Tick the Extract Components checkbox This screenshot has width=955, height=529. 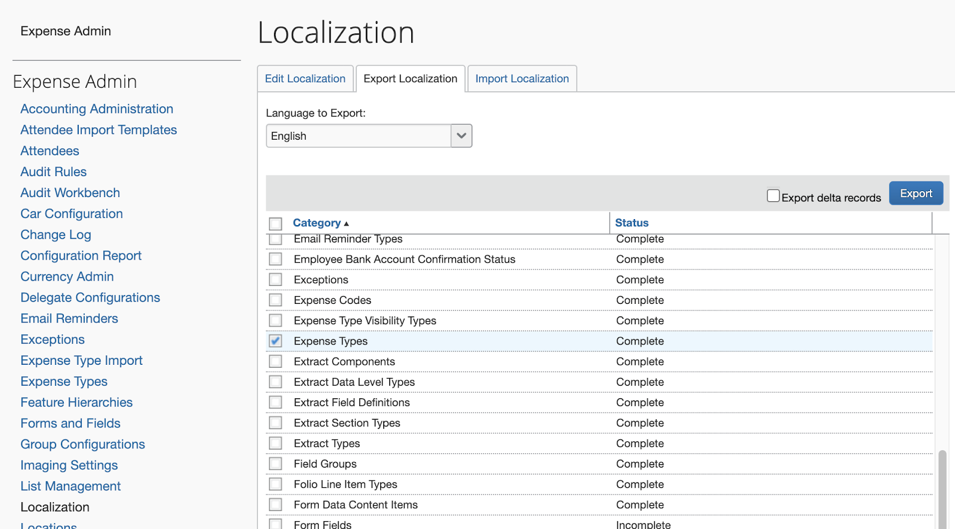275,361
